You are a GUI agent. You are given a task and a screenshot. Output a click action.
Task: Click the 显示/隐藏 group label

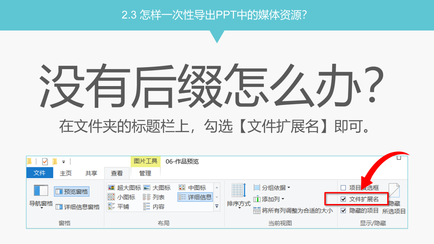tap(373, 223)
